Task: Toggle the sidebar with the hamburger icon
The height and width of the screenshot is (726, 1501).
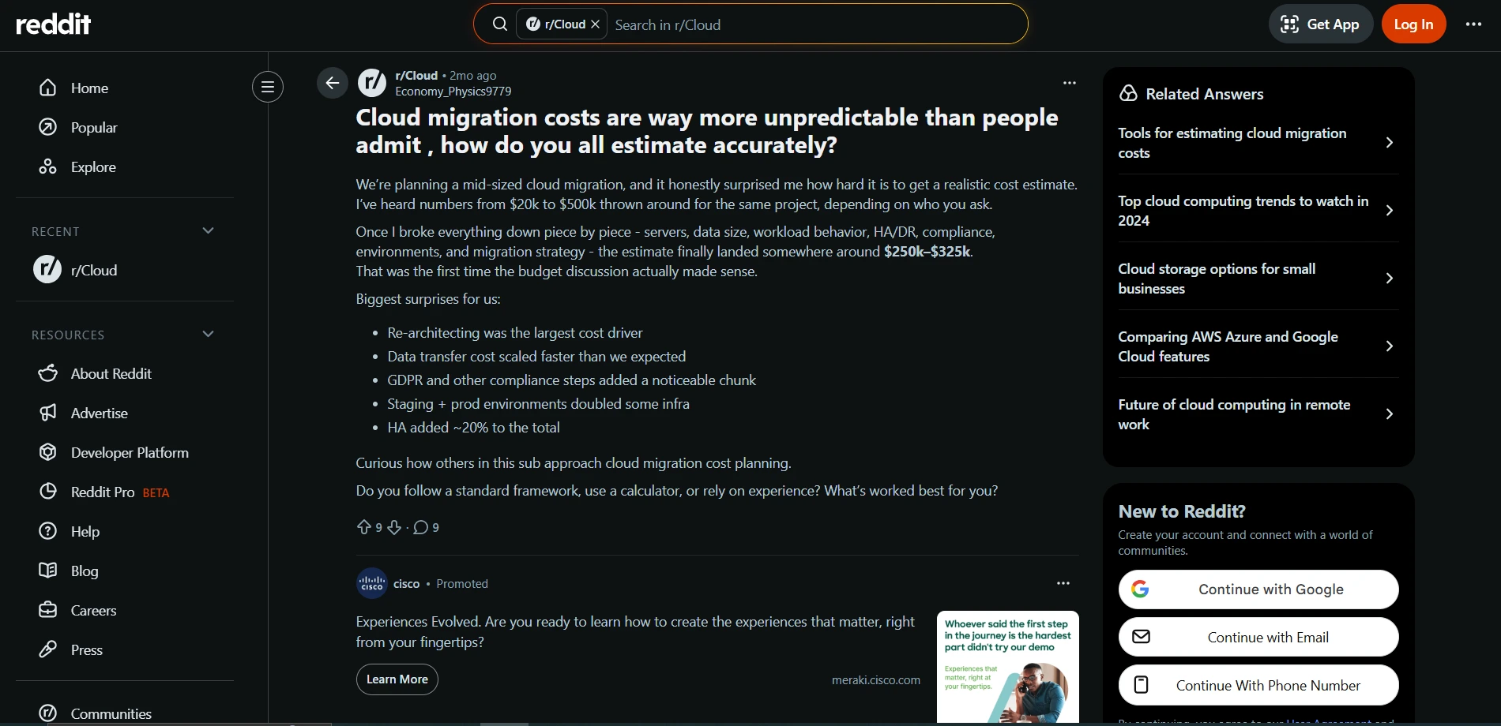Action: (267, 87)
